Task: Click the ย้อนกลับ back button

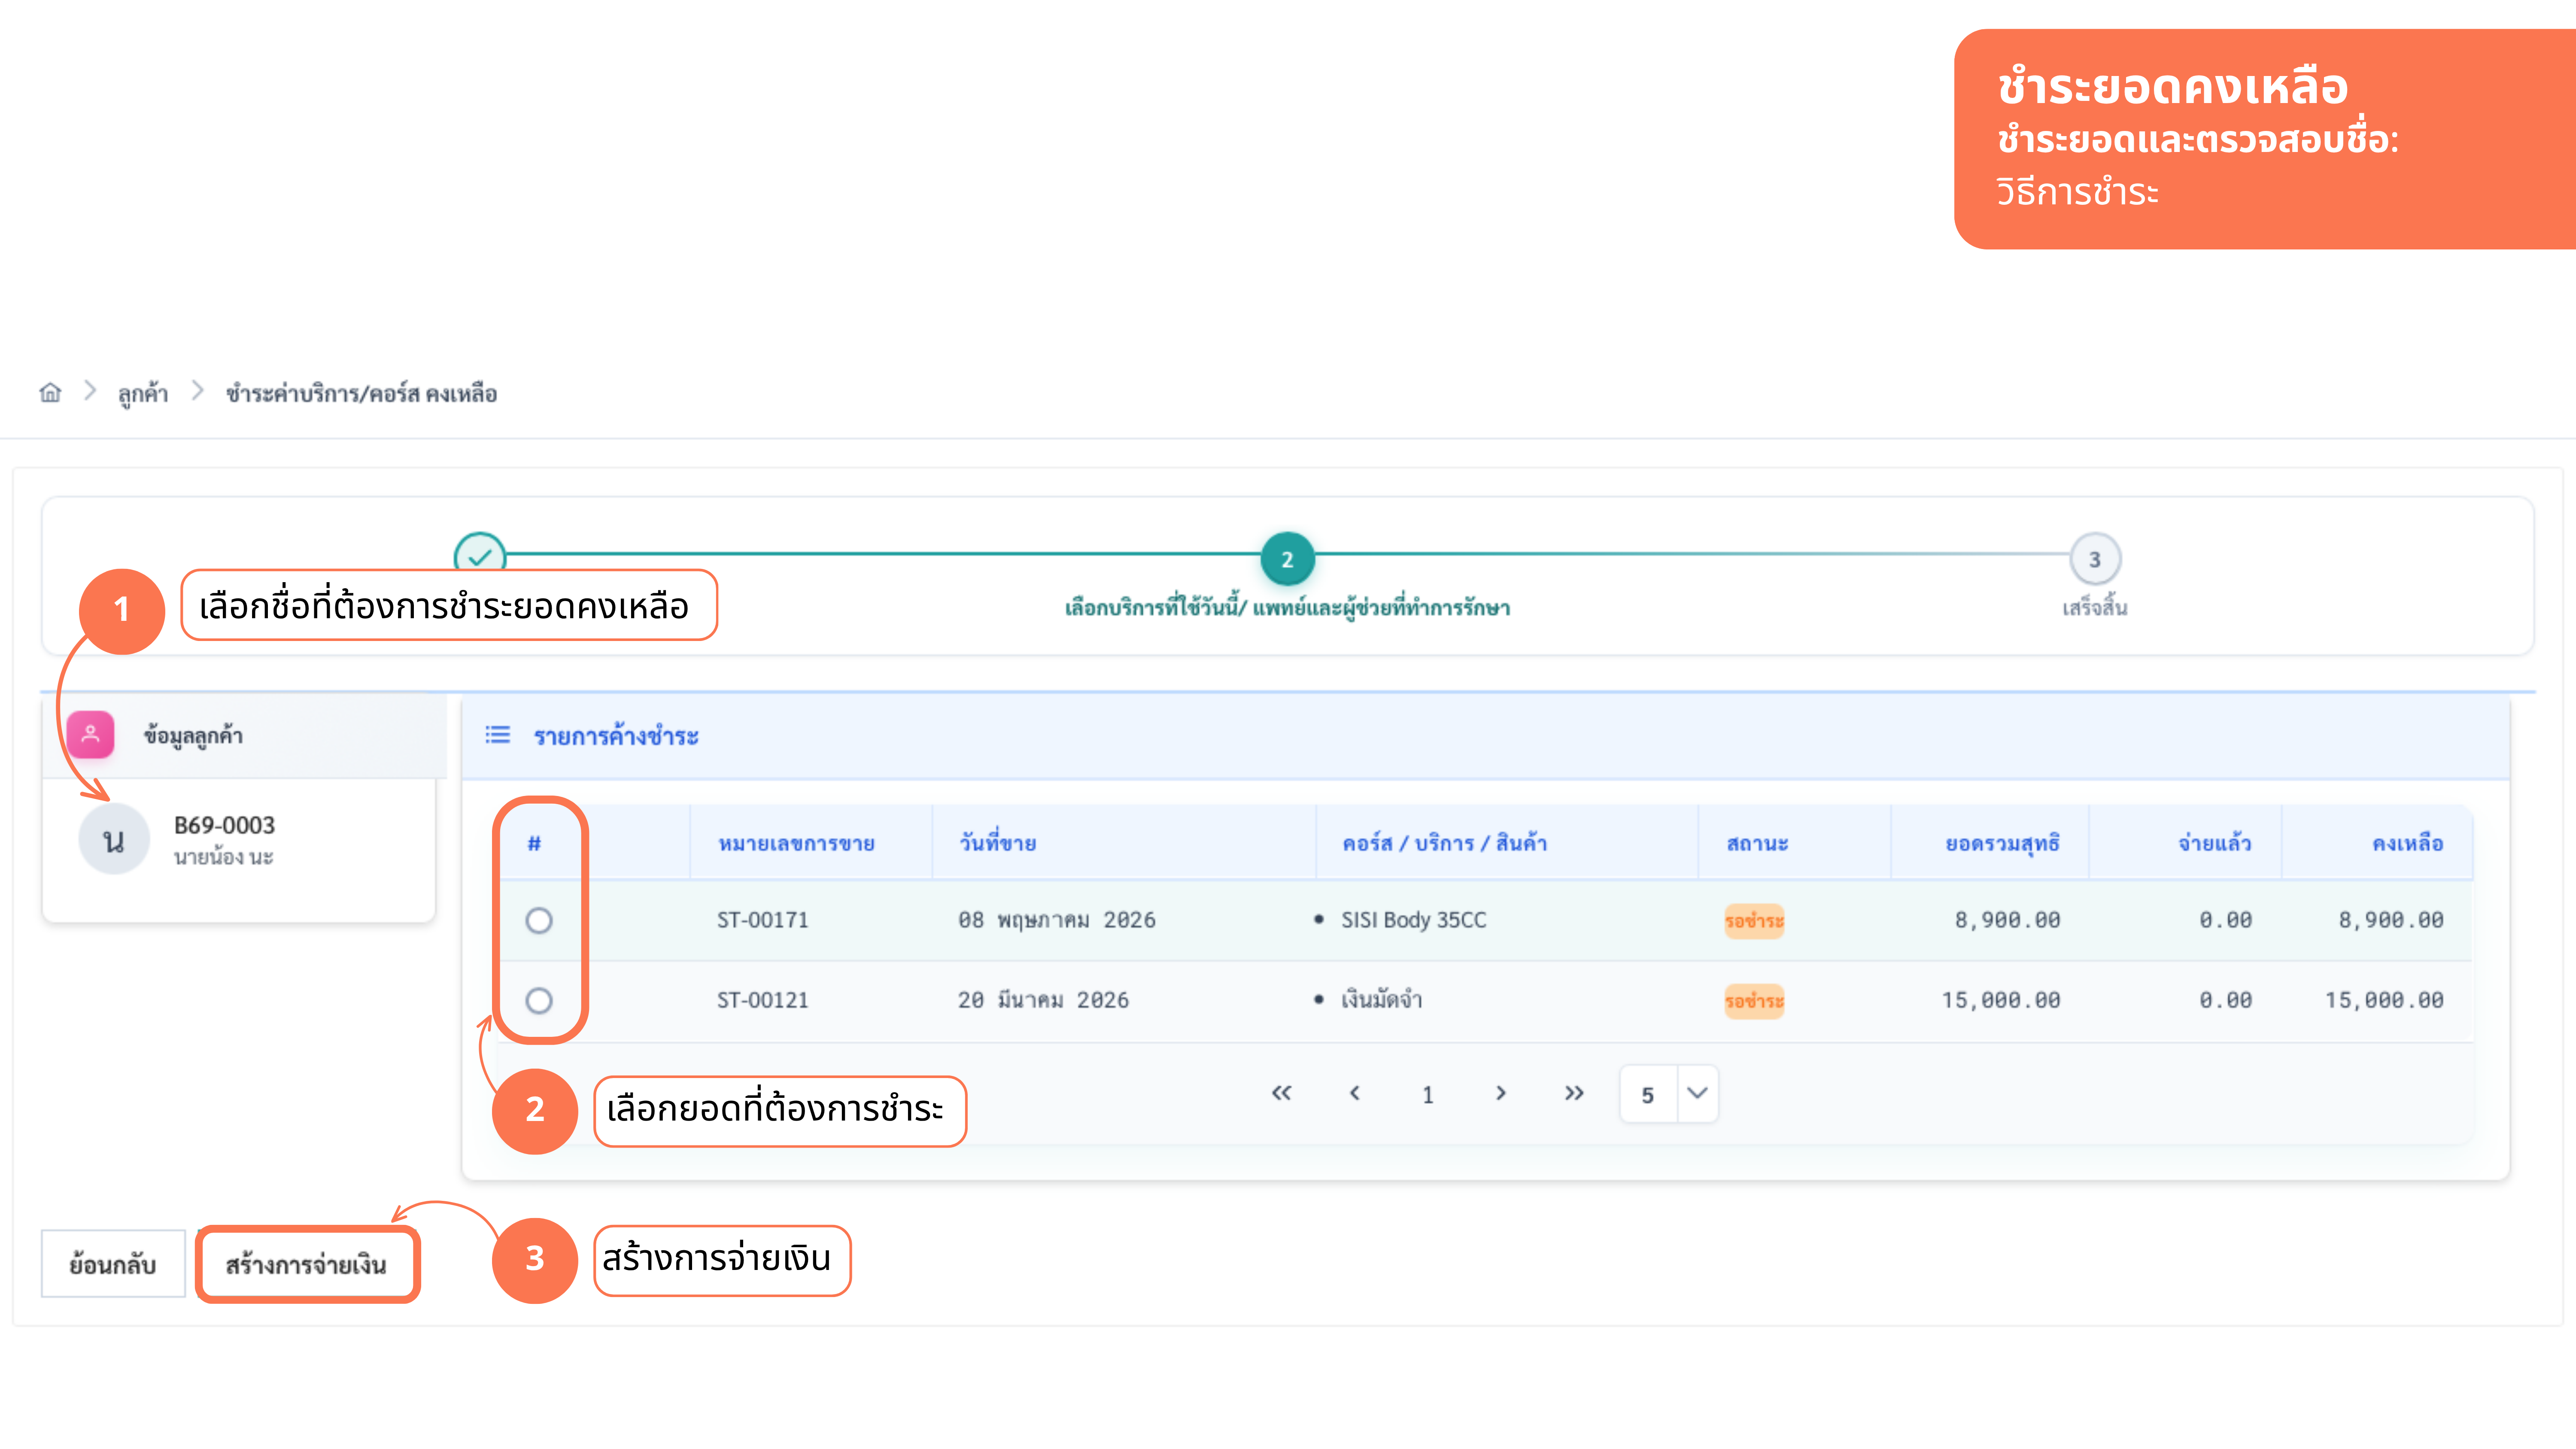Action: [x=113, y=1264]
